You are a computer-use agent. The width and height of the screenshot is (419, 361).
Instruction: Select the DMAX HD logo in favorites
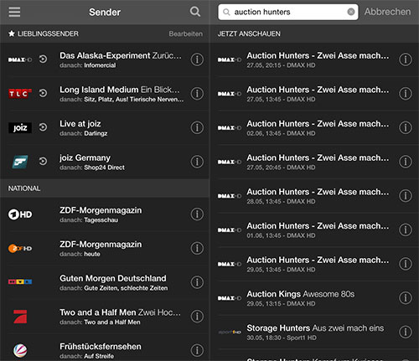20,59
